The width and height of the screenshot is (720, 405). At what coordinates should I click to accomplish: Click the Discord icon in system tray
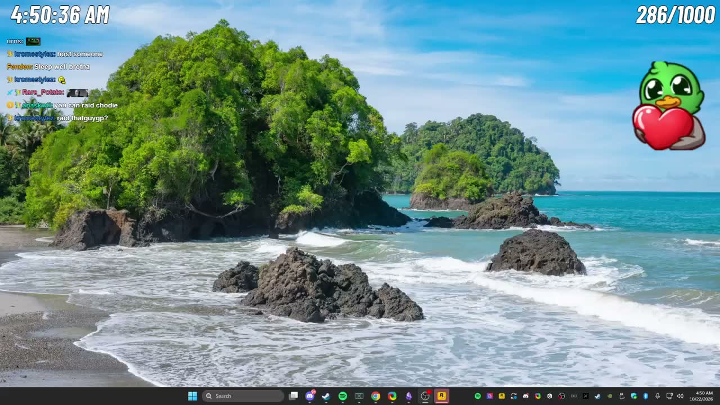(526, 396)
